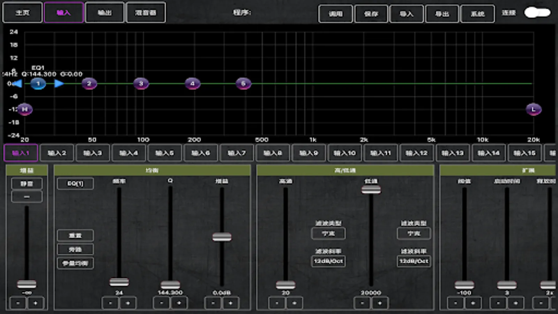The width and height of the screenshot is (558, 314).
Task: Decrease the EQ 频率 value of 24
Action: [x=110, y=303]
